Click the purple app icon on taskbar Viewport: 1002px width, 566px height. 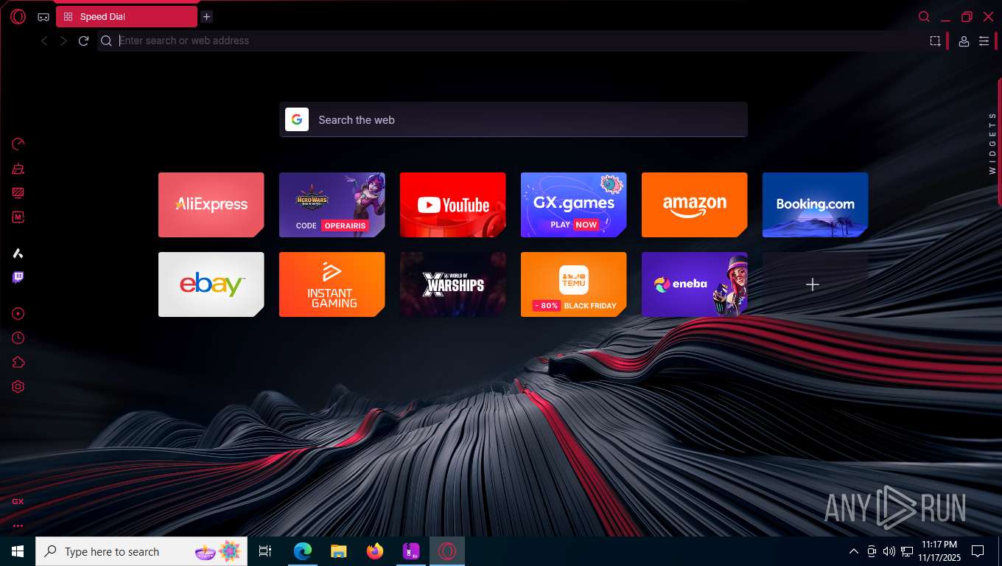click(x=411, y=551)
